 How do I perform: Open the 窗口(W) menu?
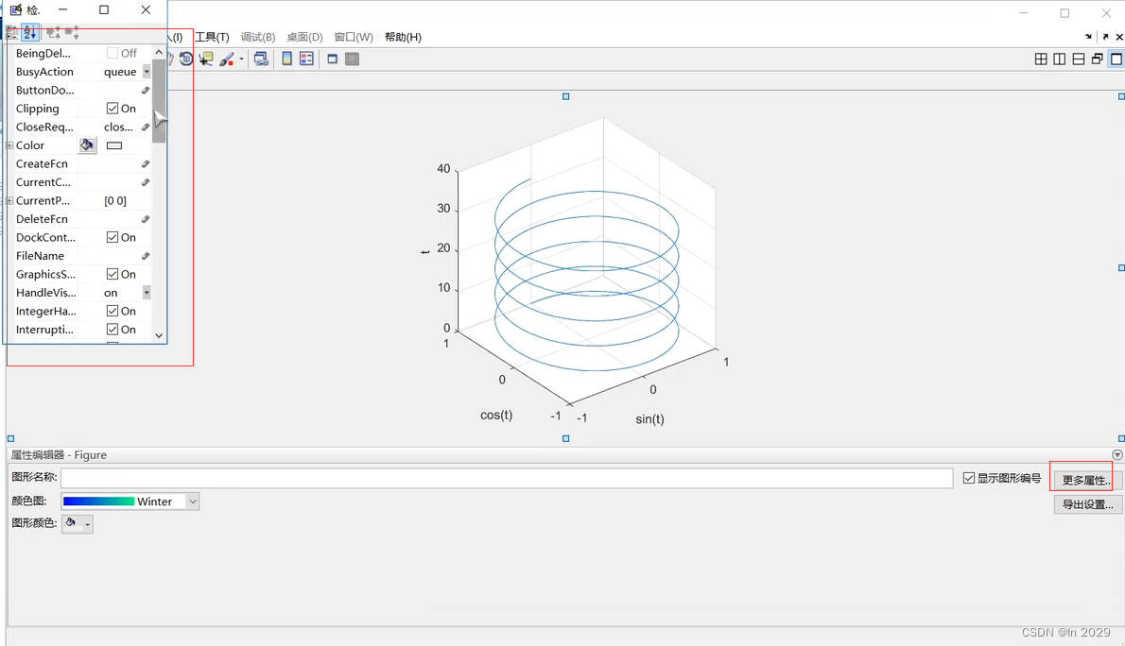coord(354,37)
